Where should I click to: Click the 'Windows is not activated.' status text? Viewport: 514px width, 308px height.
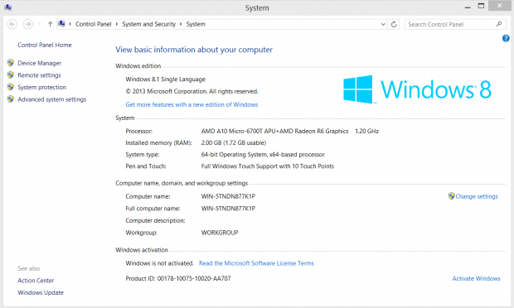tap(160, 263)
